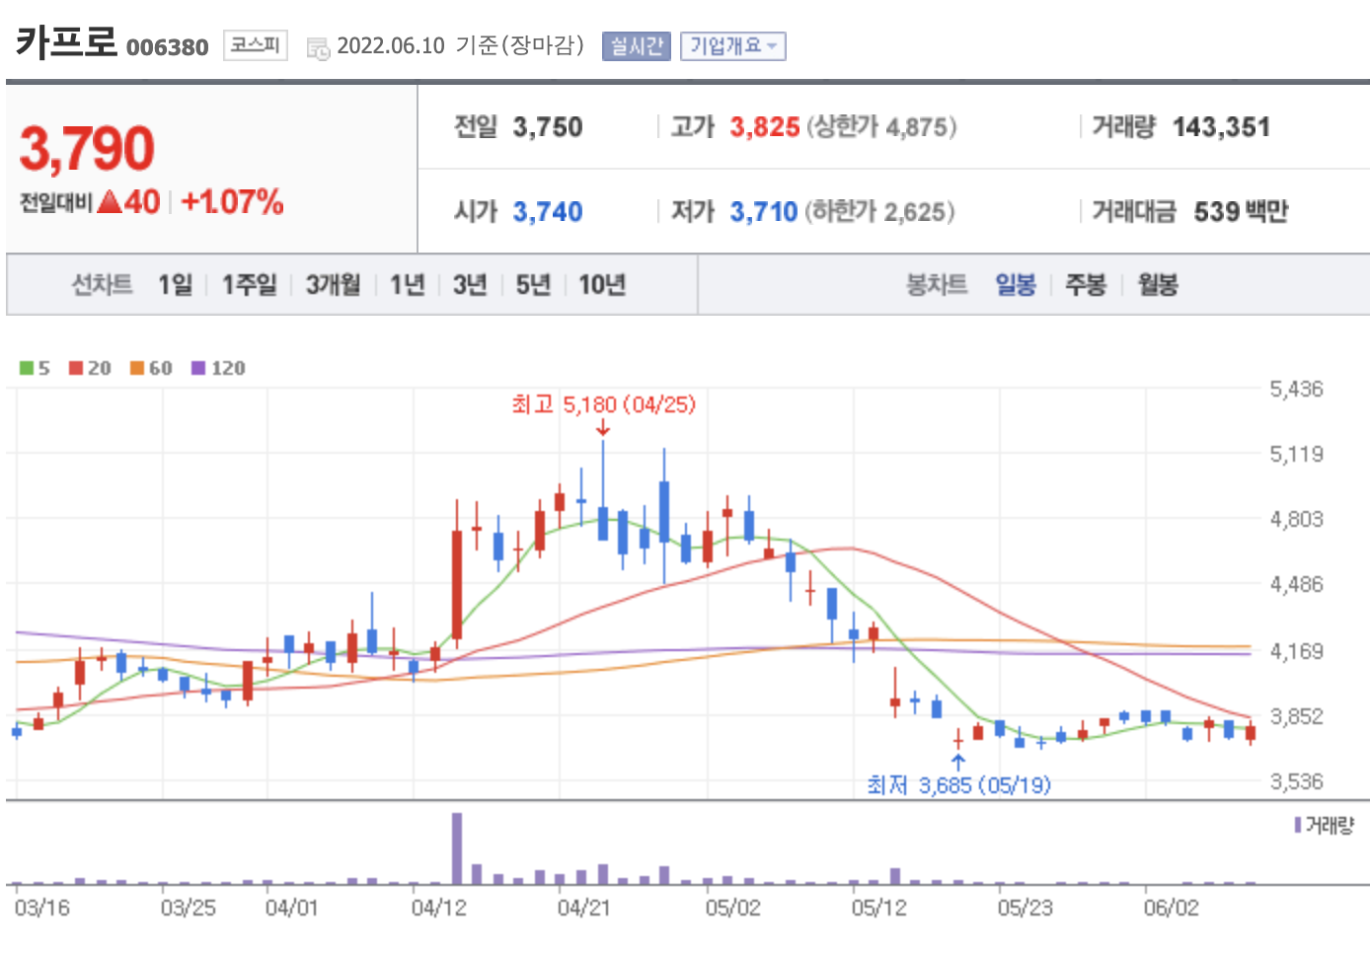
Task: Click the 상한가 4,875 text
Action: [881, 127]
